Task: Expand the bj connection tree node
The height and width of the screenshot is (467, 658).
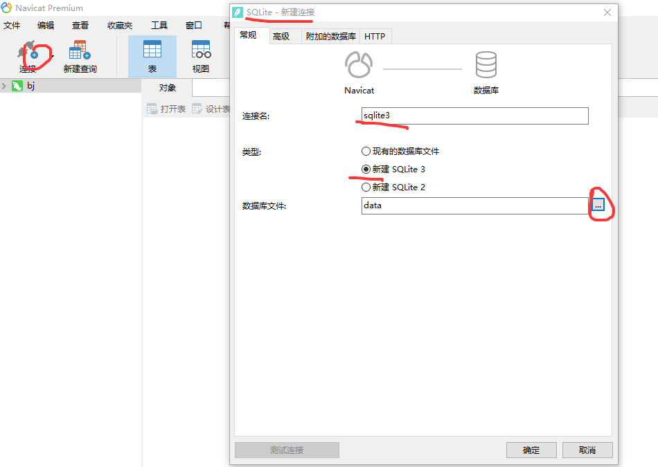Action: click(x=4, y=86)
